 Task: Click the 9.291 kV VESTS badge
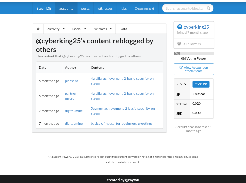pos(201,84)
